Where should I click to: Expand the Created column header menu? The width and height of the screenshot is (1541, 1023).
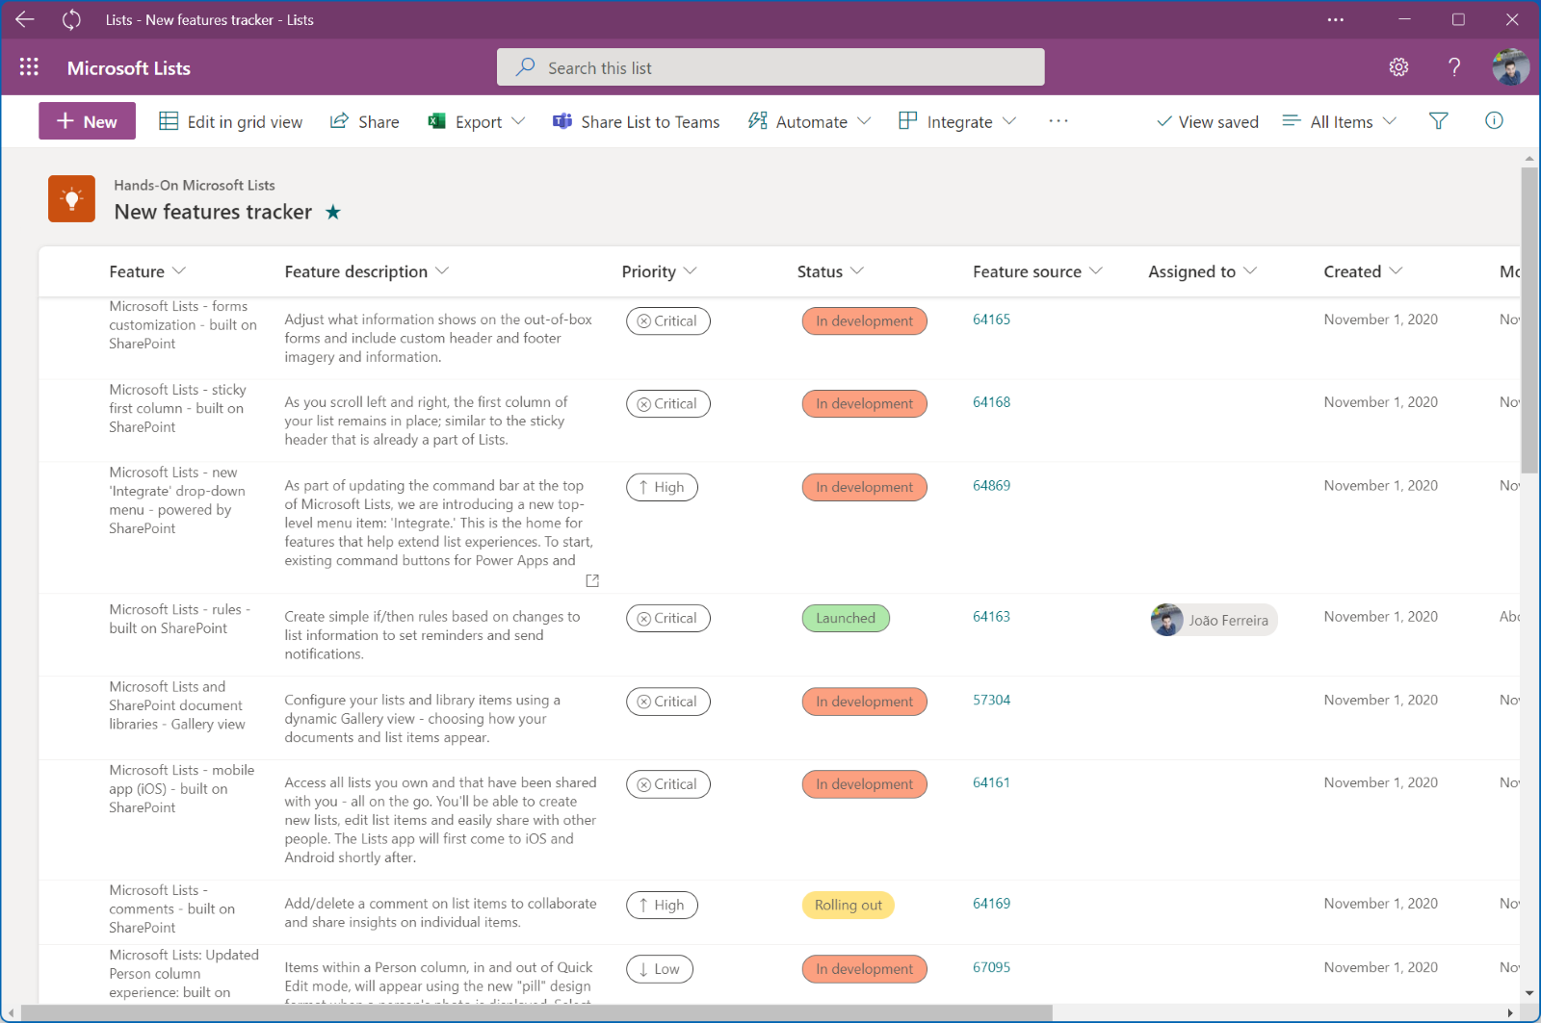(x=1363, y=271)
